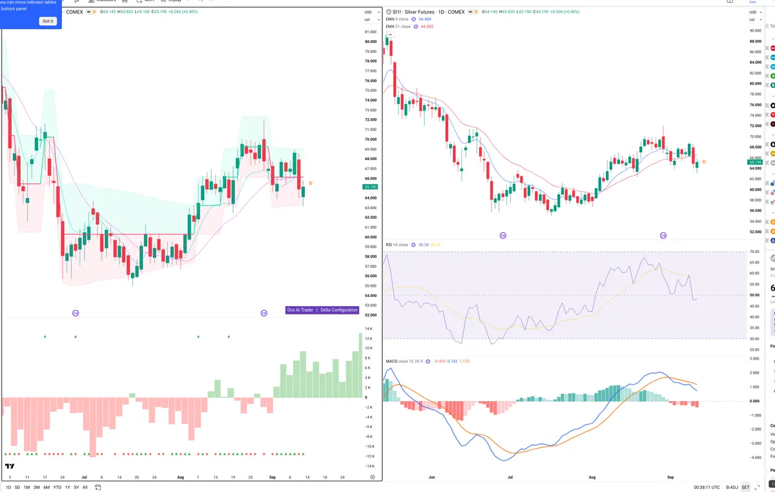Open left chart time axis settings gear

373,477
